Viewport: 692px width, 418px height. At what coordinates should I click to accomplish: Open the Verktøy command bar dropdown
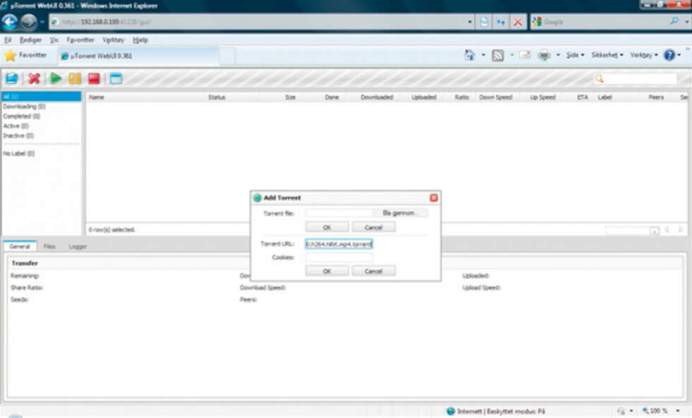644,55
